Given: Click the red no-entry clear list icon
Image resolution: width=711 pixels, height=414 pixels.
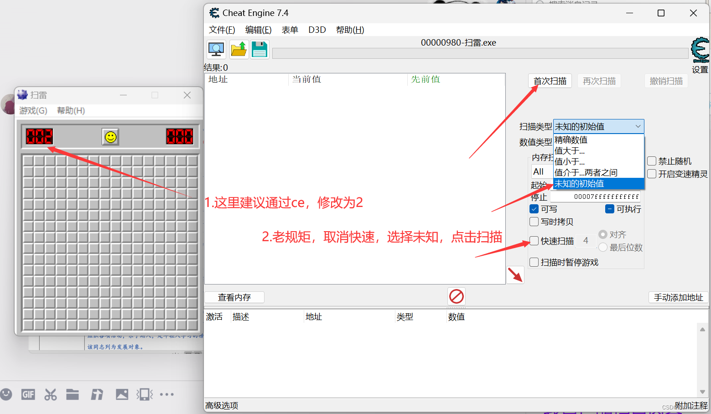Looking at the screenshot, I should point(457,296).
